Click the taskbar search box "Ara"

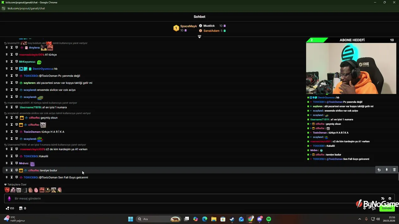(159, 219)
